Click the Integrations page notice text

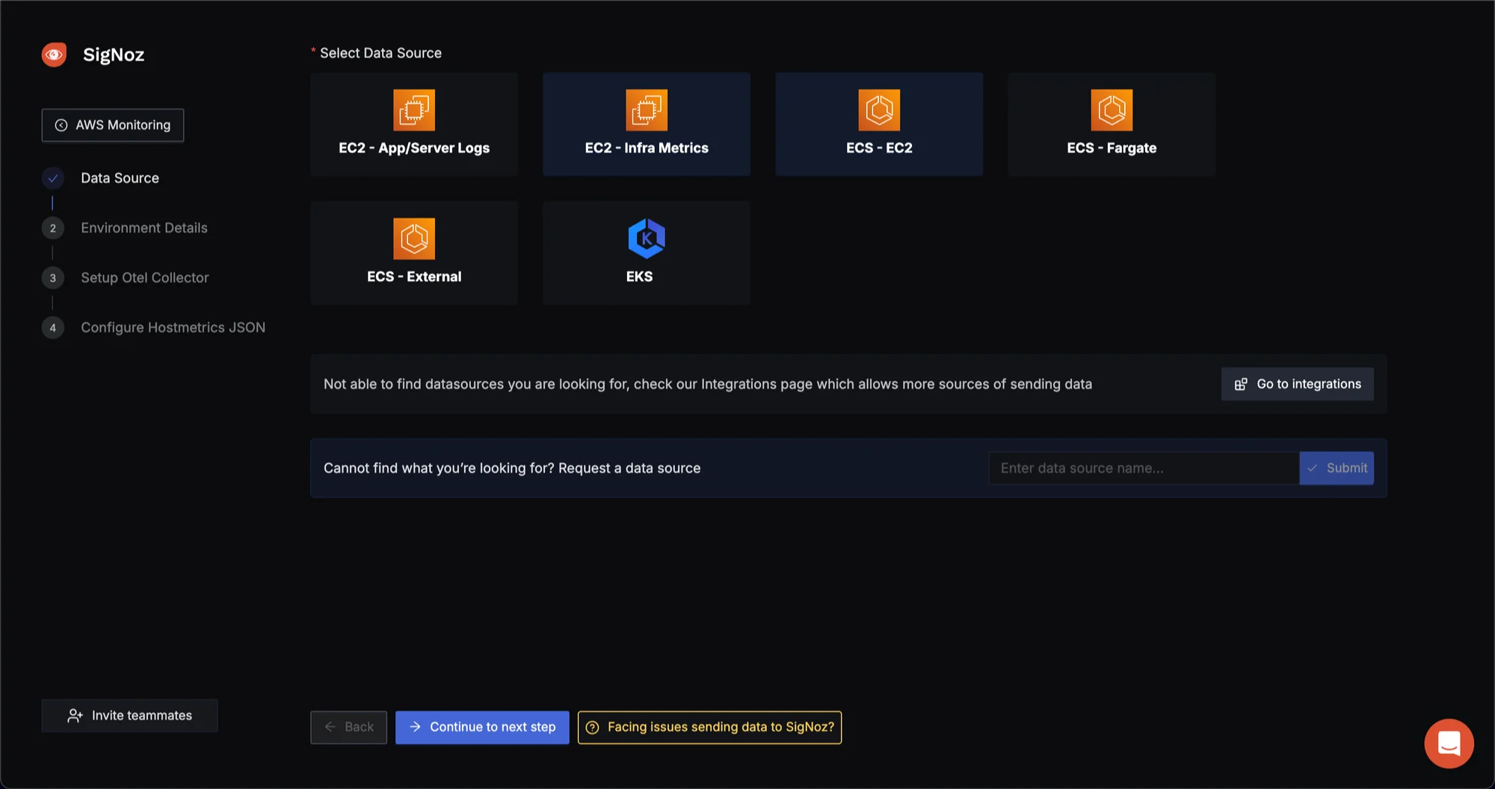(708, 384)
